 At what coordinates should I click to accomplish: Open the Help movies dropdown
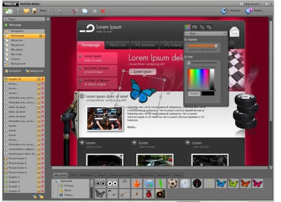250,4
